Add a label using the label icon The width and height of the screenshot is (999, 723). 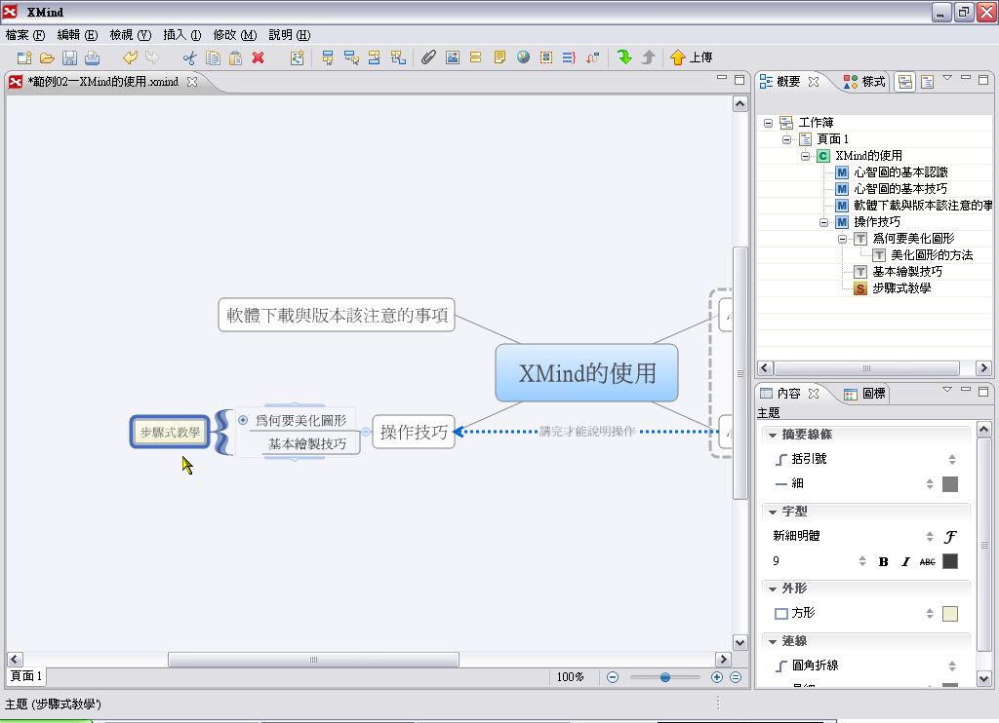(475, 57)
